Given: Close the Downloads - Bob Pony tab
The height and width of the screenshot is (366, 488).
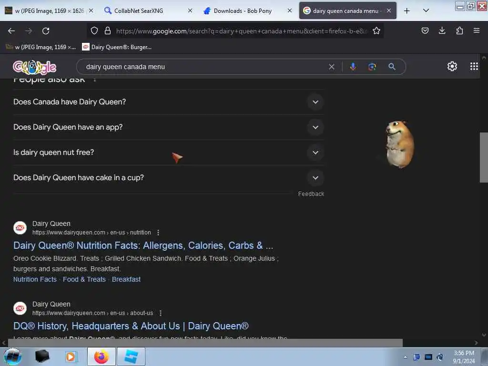Looking at the screenshot, I should tap(290, 10).
